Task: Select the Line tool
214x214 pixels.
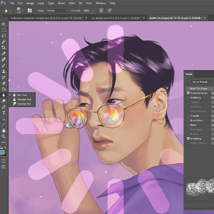Action: click(4, 125)
